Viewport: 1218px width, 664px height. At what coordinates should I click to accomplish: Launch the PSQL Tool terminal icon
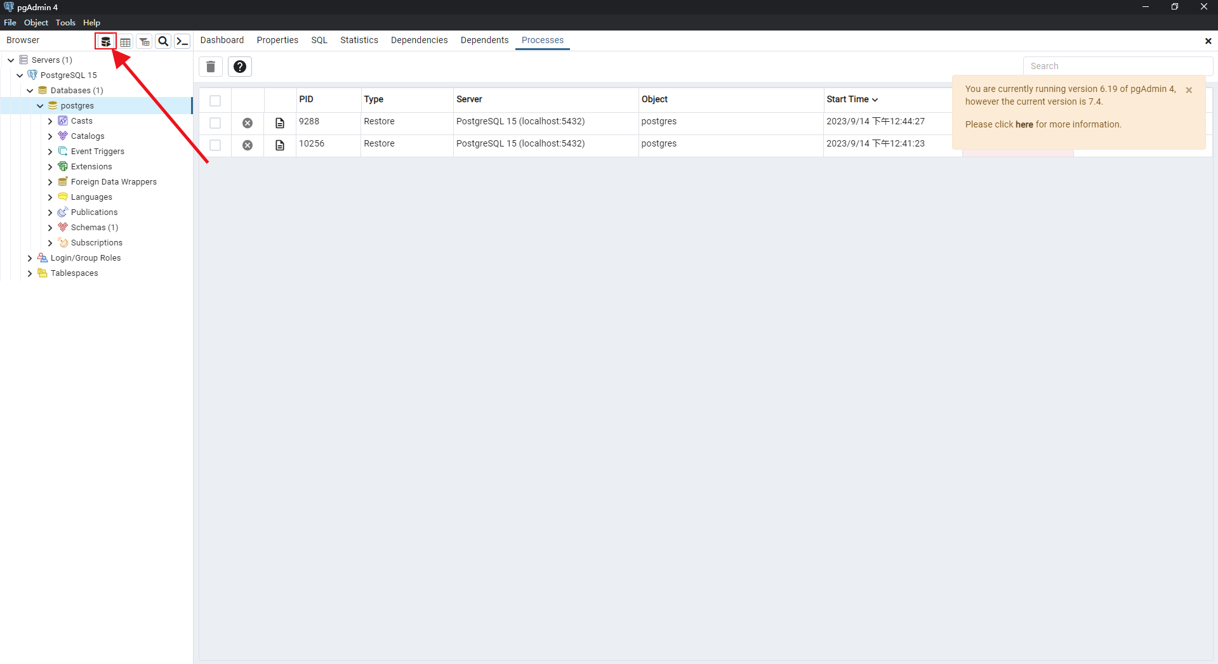pos(182,42)
